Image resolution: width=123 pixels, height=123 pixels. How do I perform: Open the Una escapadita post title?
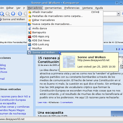tap(50, 113)
